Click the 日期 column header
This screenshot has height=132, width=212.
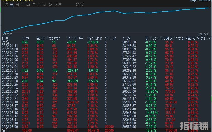coord(6,39)
